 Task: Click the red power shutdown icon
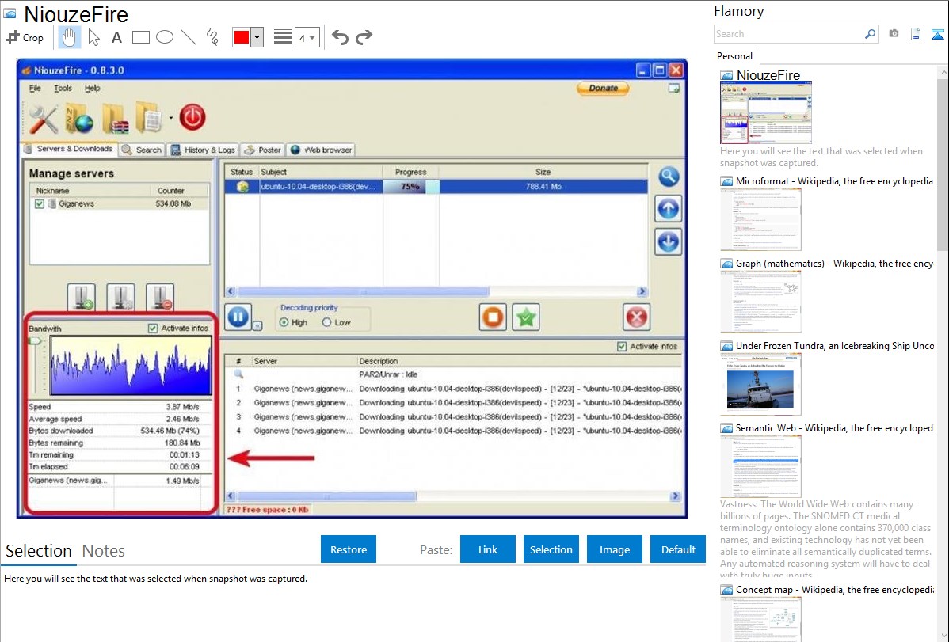[192, 117]
